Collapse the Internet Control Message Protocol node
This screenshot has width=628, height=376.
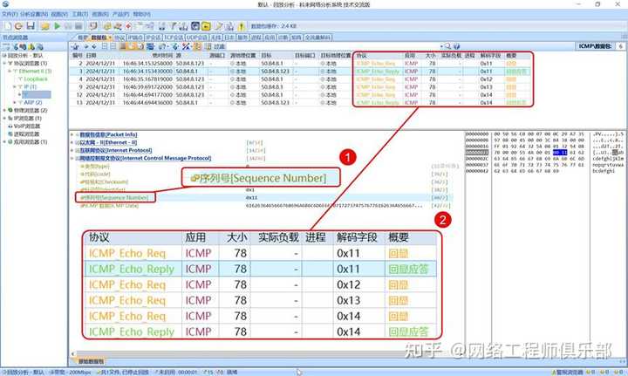(x=74, y=158)
